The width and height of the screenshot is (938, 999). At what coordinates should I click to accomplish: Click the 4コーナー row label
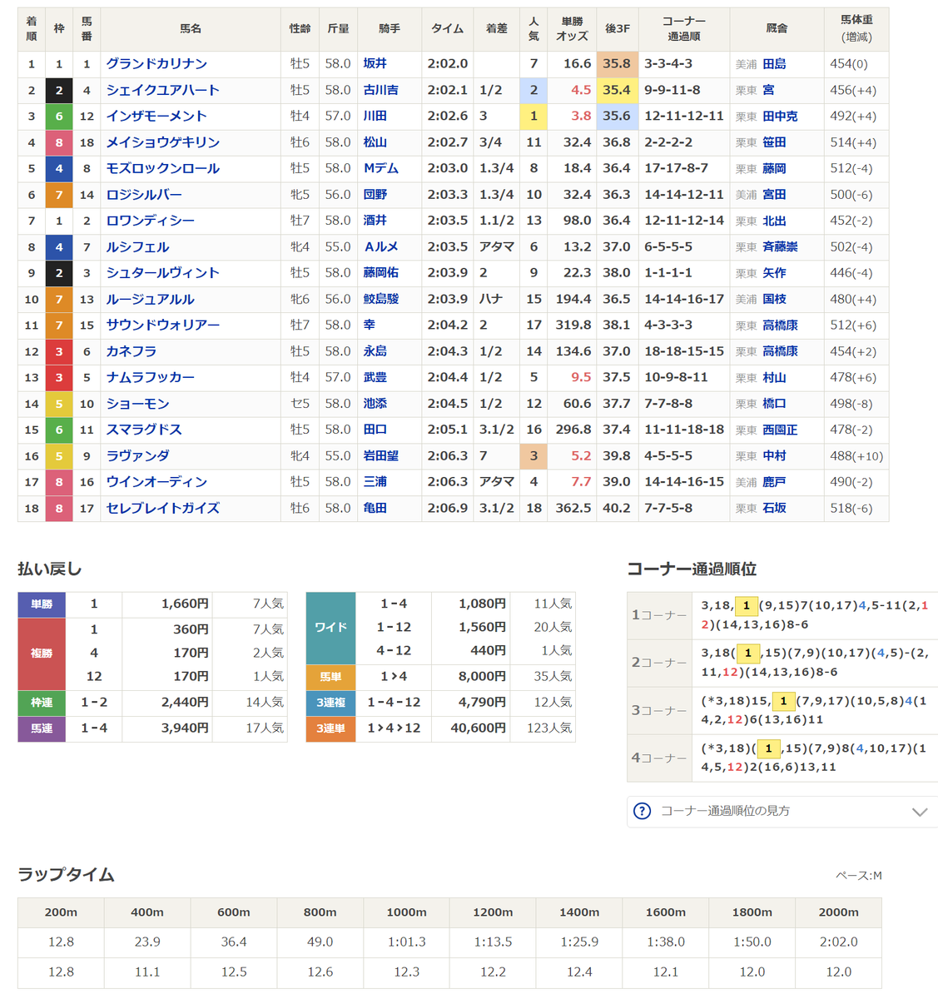pyautogui.click(x=659, y=758)
